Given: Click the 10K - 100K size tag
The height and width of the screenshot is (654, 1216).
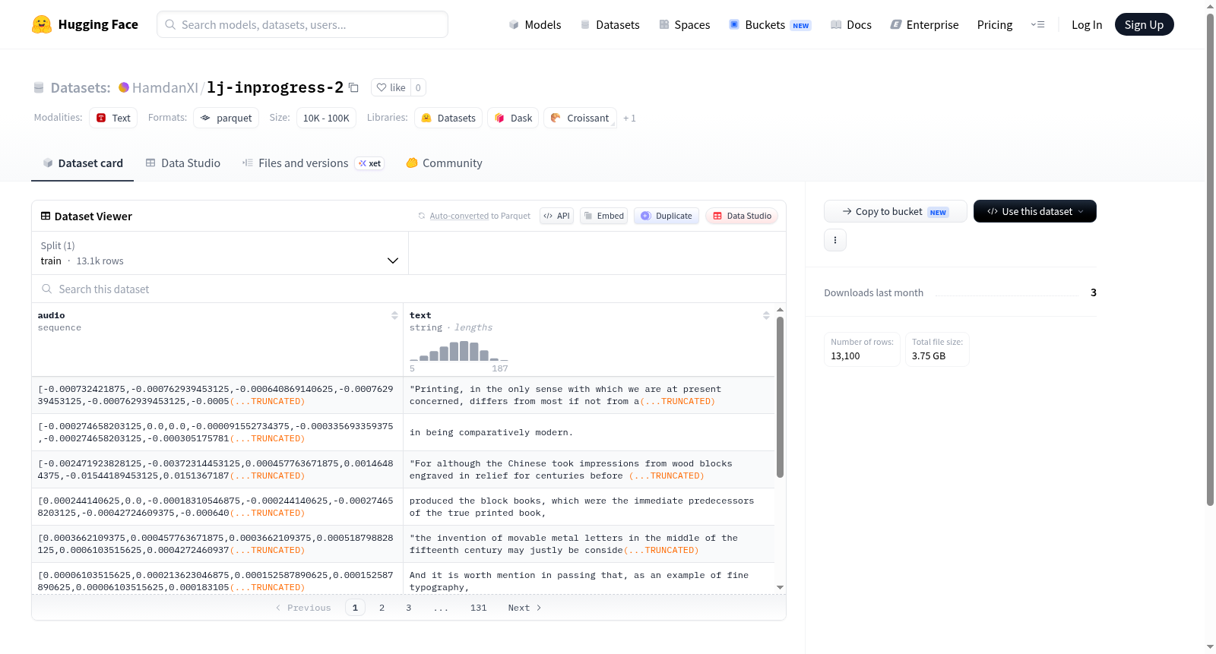Looking at the screenshot, I should [326, 118].
